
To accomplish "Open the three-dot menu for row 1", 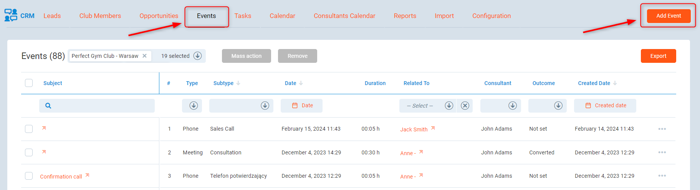I will pyautogui.click(x=662, y=129).
